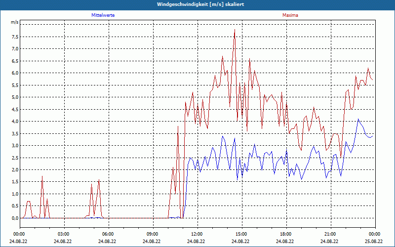Screen dimensions: 395x247
Task: Click the 1,5 y-axis value
Action: point(15,182)
